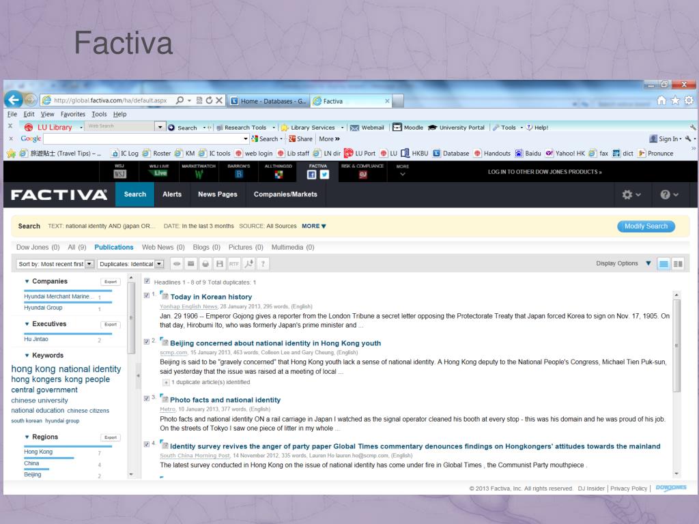Email selected articles with envelope icon
This screenshot has width=699, height=524.
pyautogui.click(x=191, y=264)
